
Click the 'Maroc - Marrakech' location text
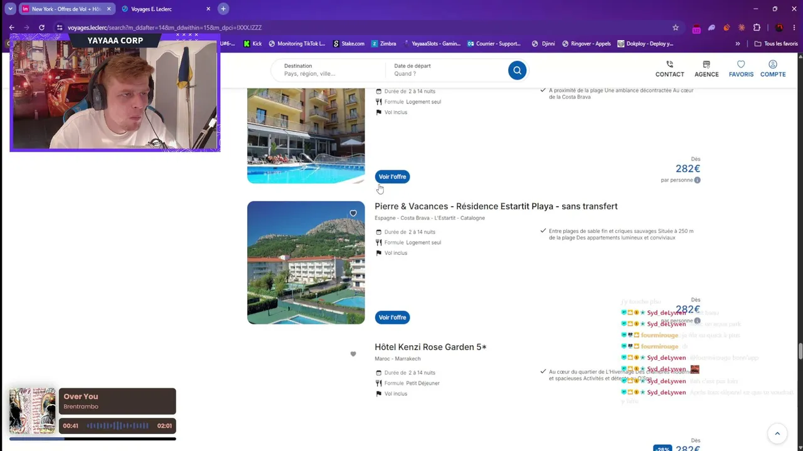(x=398, y=359)
